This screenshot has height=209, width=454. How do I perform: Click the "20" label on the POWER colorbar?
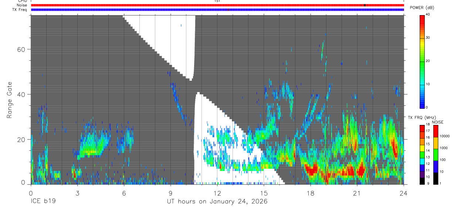pos(428,61)
